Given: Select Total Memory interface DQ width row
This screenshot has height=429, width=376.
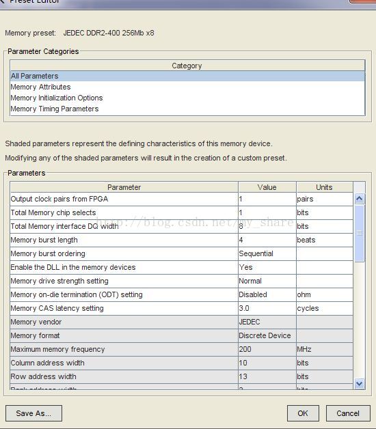Looking at the screenshot, I should pos(124,227).
